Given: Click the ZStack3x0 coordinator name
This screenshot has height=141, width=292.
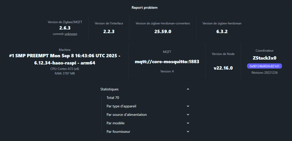Looking at the screenshot, I should (x=265, y=58).
